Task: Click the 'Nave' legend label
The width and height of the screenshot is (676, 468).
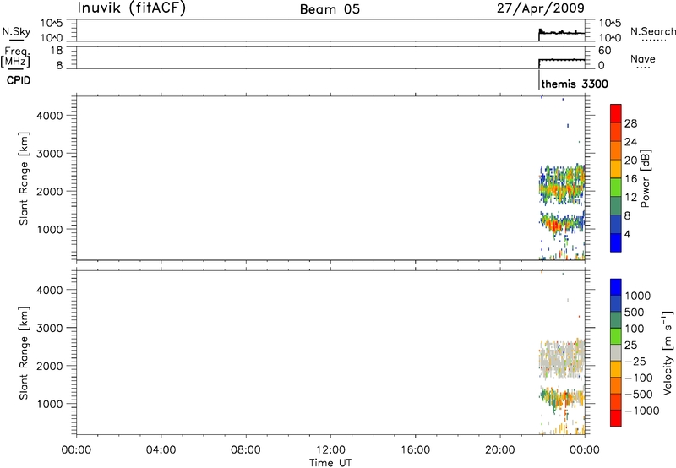Action: click(x=643, y=59)
